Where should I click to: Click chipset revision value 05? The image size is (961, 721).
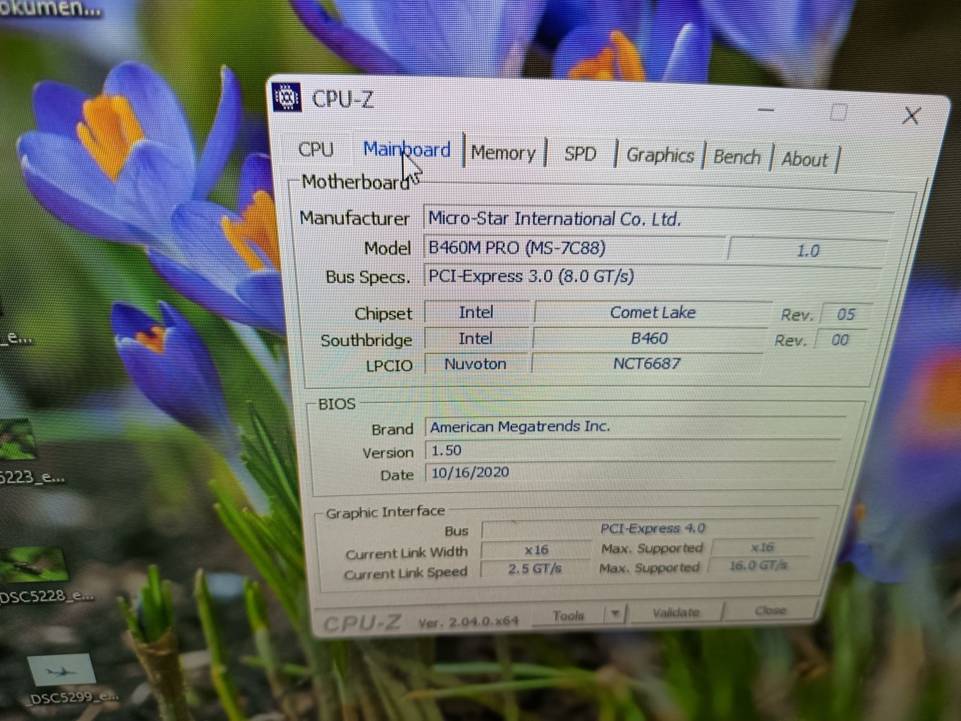coord(846,314)
